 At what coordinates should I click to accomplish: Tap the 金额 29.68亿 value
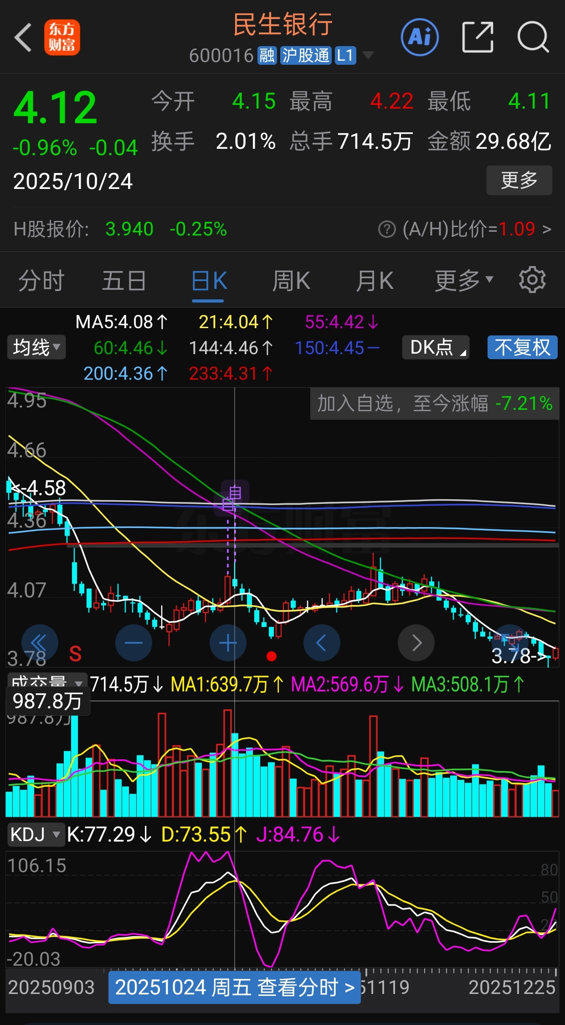pos(514,141)
